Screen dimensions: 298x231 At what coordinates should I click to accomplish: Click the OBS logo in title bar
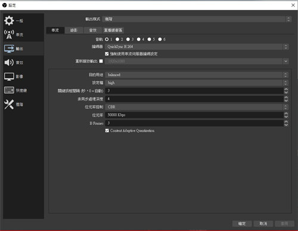pyautogui.click(x=5, y=5)
